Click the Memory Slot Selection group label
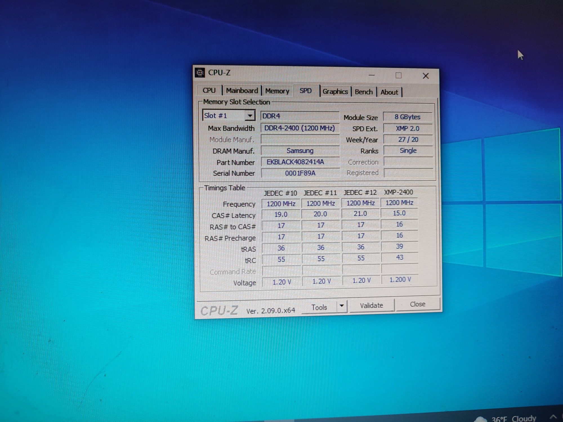This screenshot has width=563, height=422. (236, 102)
